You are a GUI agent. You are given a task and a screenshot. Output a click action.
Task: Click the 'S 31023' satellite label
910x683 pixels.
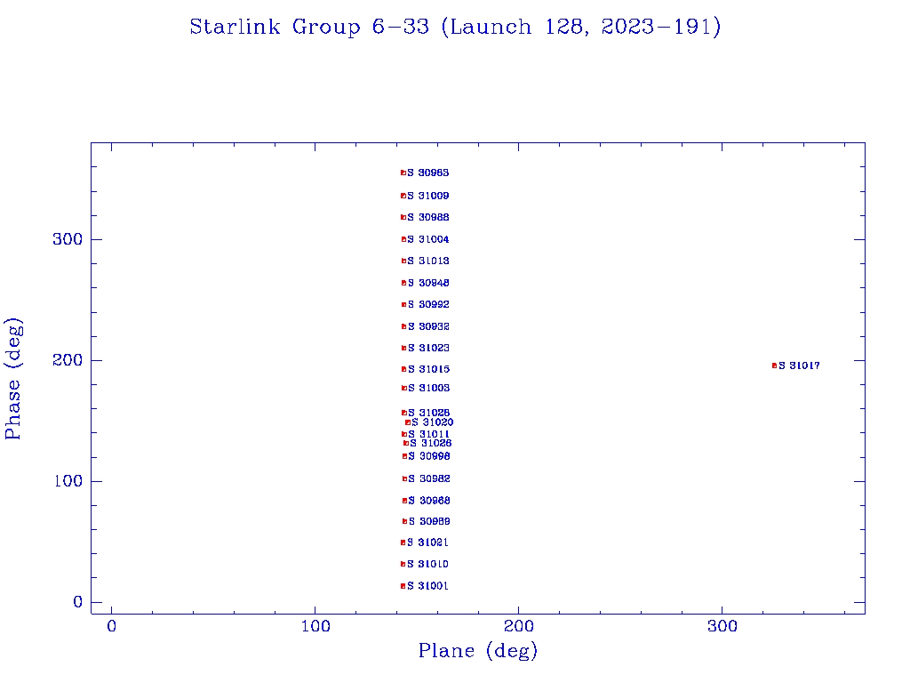click(429, 349)
